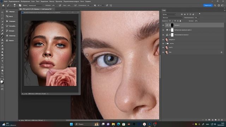This screenshot has height=127, width=226.
Task: Hide the channel mixer layer
Action: point(163,35)
